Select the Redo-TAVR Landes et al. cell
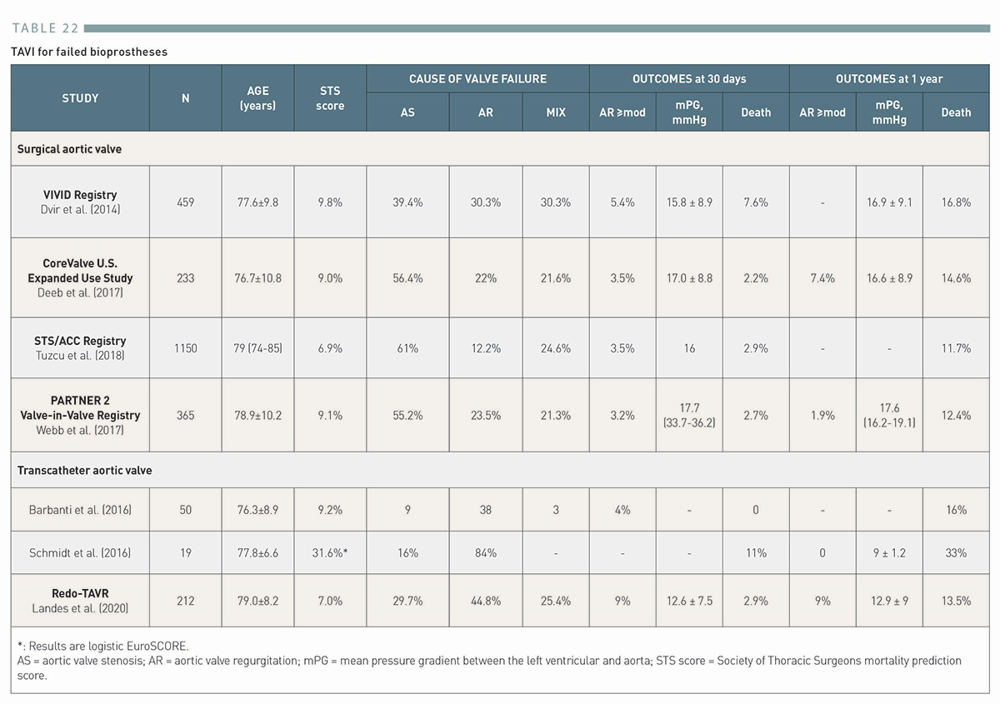1000x704 pixels. pyautogui.click(x=80, y=600)
